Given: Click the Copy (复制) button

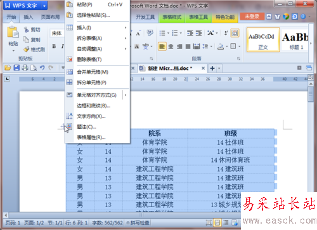Looking at the screenshot, I should click(x=32, y=39).
